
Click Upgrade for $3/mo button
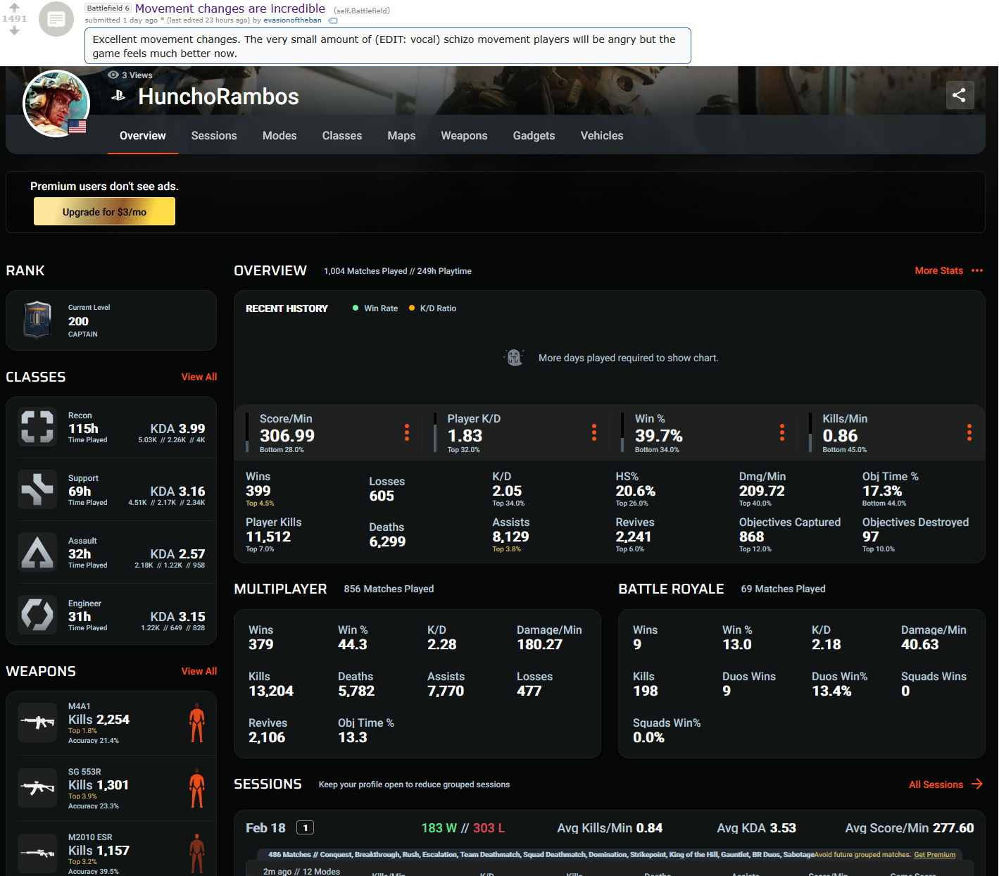(104, 211)
